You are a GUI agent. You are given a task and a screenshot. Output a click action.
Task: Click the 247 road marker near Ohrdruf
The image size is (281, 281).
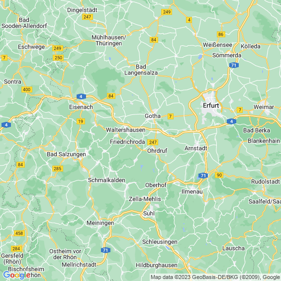[x=153, y=142]
